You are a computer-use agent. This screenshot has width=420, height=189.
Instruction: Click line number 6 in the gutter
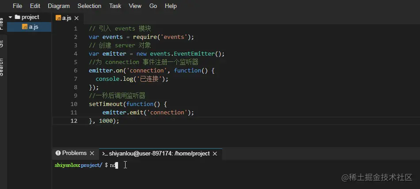75,70
